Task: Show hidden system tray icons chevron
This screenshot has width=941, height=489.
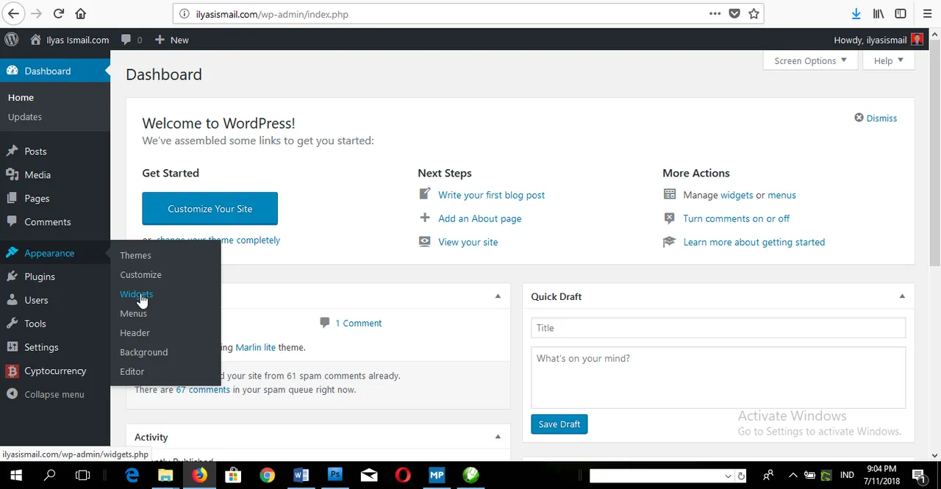Action: pyautogui.click(x=792, y=475)
